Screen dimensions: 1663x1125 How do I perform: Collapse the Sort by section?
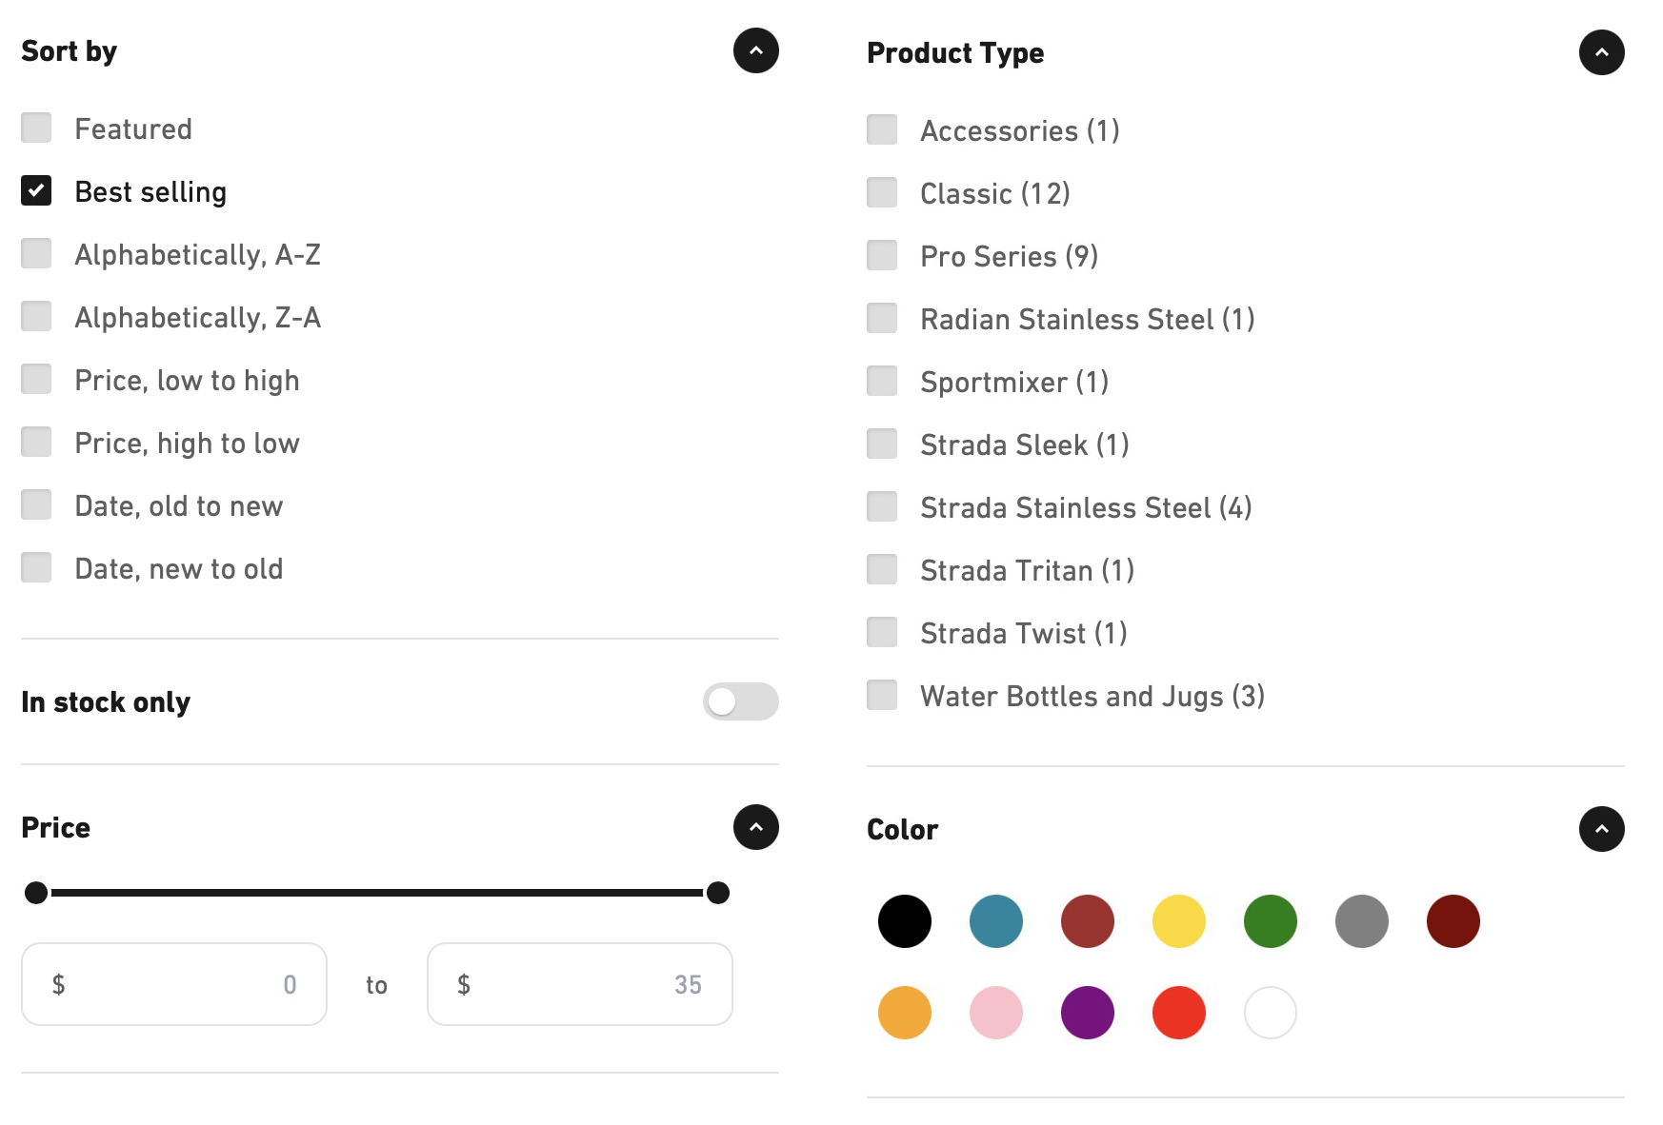point(755,50)
